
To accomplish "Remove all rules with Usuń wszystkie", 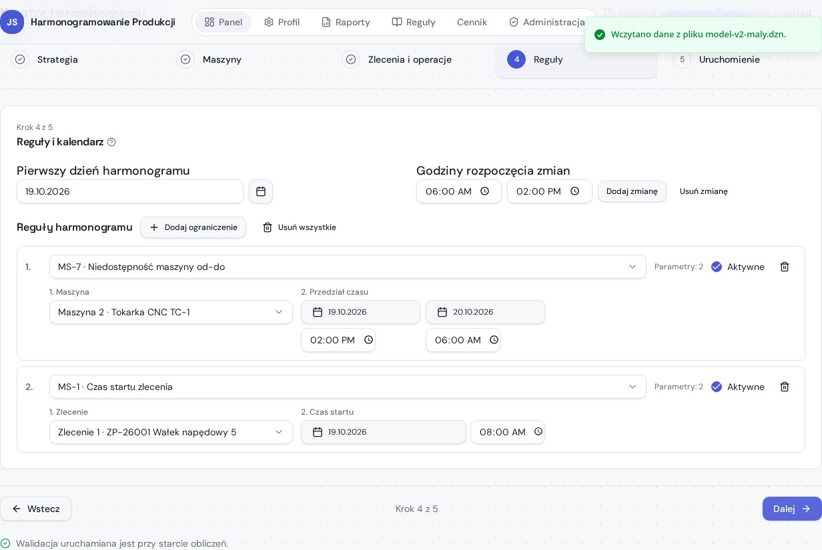I will [x=299, y=227].
